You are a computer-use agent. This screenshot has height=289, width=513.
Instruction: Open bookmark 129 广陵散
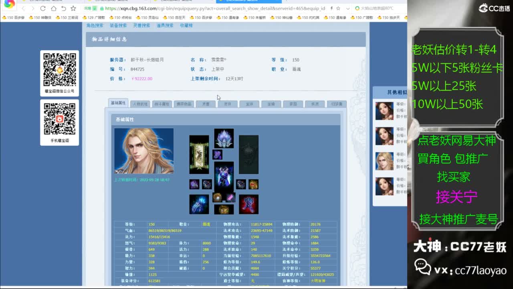click(93, 18)
